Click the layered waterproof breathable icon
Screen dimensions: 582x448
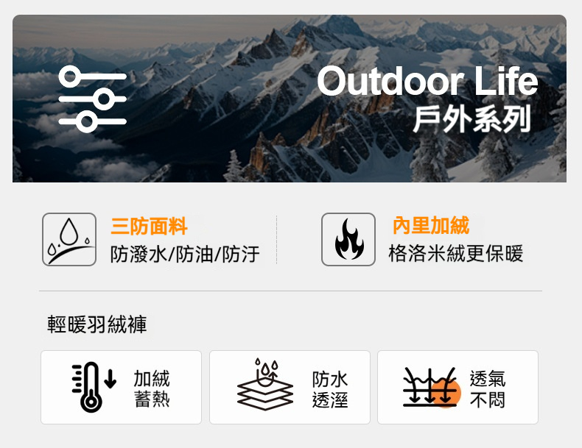(x=265, y=384)
